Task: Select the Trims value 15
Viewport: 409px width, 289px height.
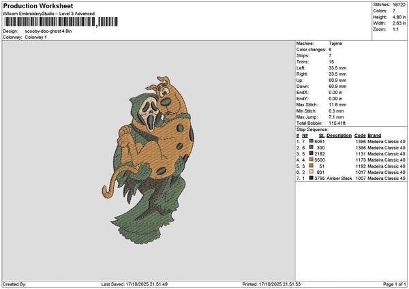Action: 331,62
